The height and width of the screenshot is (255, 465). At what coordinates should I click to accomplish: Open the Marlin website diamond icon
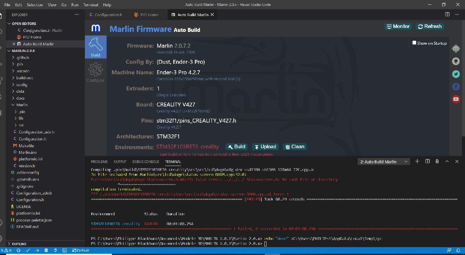click(456, 49)
